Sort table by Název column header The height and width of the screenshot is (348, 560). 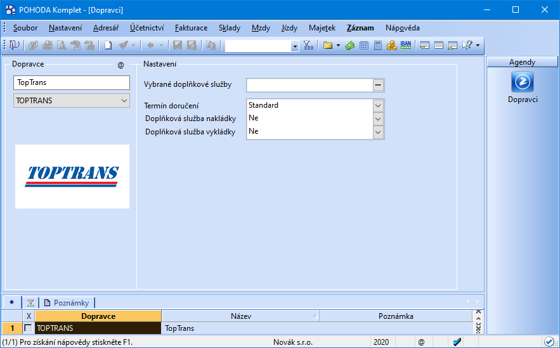pyautogui.click(x=241, y=316)
